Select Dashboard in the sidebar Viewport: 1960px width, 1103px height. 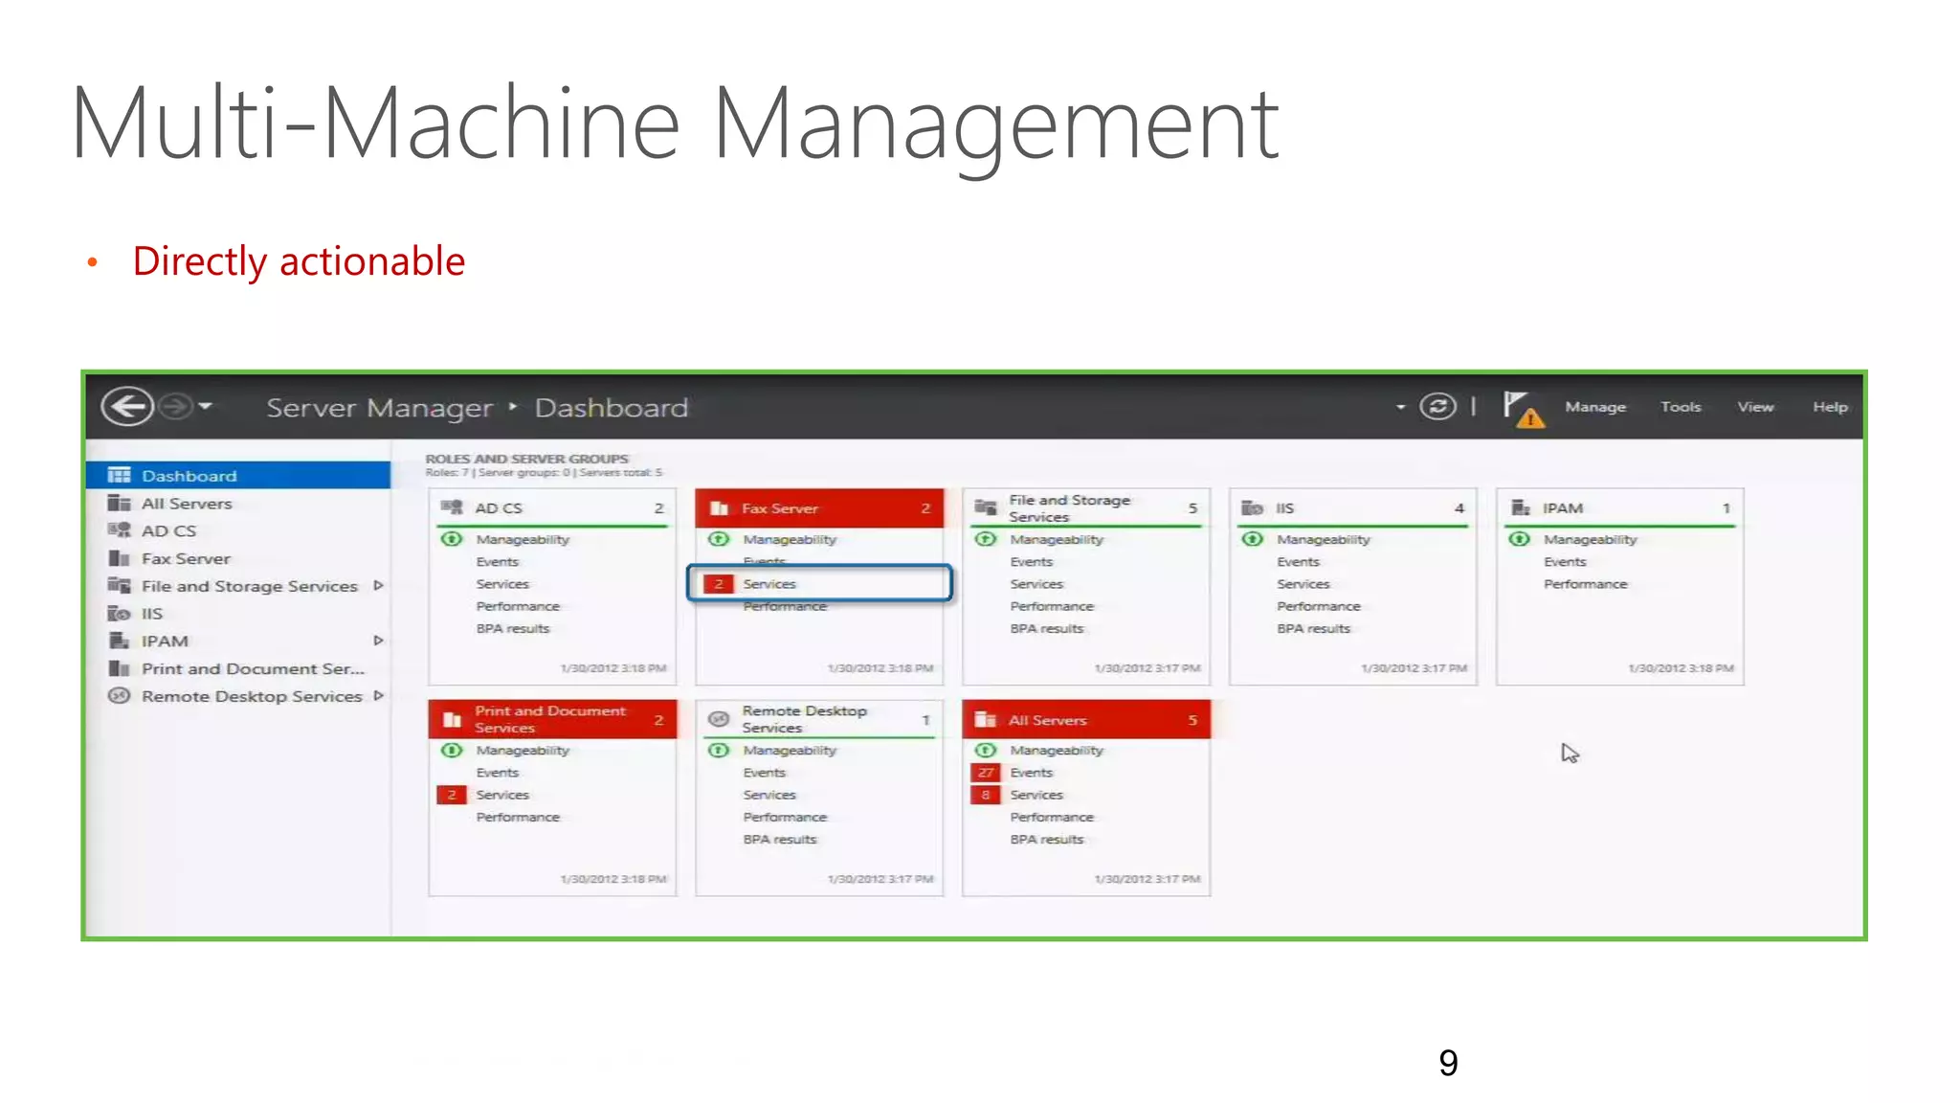pyautogui.click(x=238, y=476)
